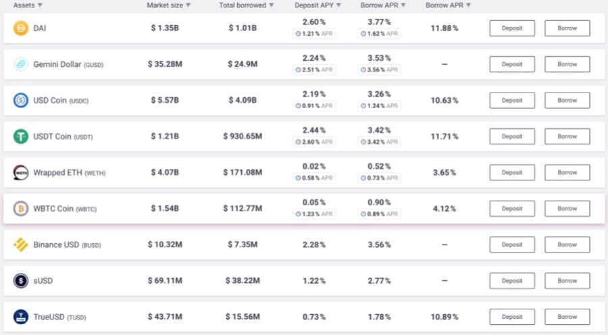Click the USDT Coin Tether icon
Image resolution: width=608 pixels, height=335 pixels.
pyautogui.click(x=21, y=136)
